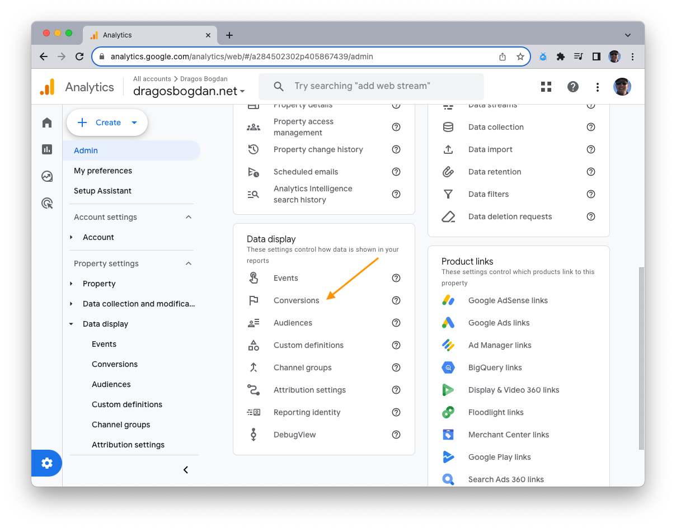Click help icon next to Scheduled emails
The image size is (676, 528).
click(x=396, y=172)
